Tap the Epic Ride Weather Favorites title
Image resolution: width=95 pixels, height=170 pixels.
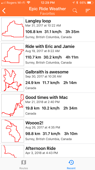47,11
